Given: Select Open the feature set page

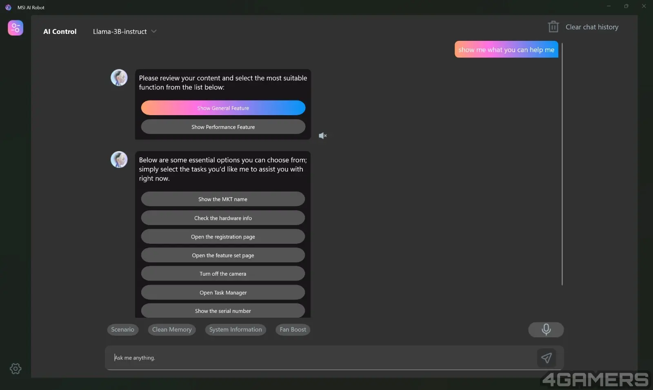Looking at the screenshot, I should pos(223,255).
